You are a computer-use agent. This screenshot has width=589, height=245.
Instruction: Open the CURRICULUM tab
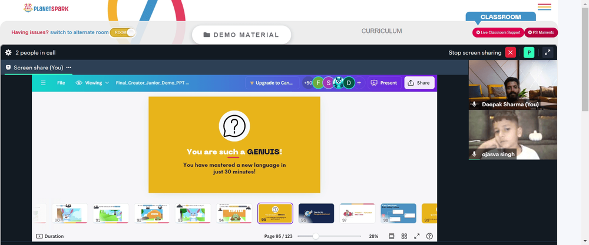(382, 31)
